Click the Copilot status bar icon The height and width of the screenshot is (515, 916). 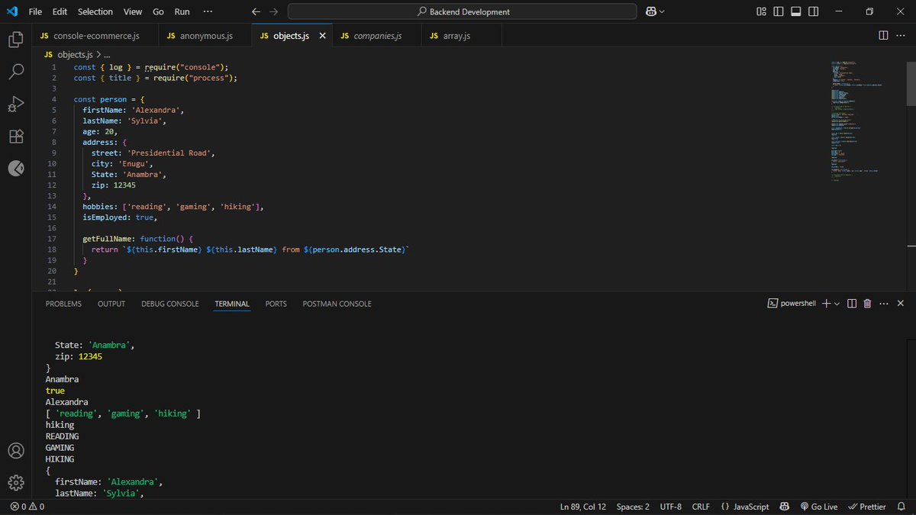785,507
